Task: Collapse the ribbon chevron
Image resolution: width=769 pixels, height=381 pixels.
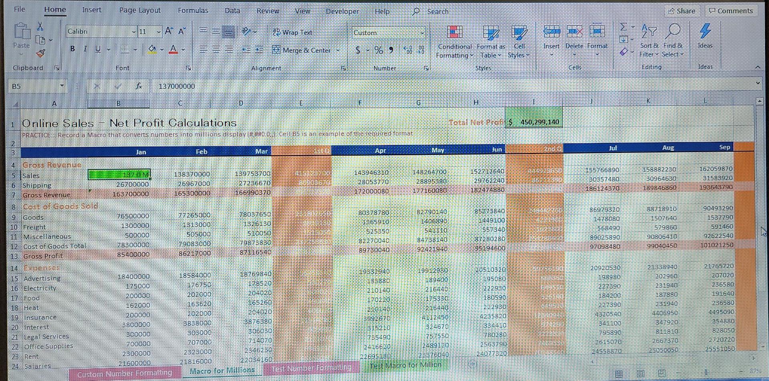Action: pyautogui.click(x=757, y=67)
